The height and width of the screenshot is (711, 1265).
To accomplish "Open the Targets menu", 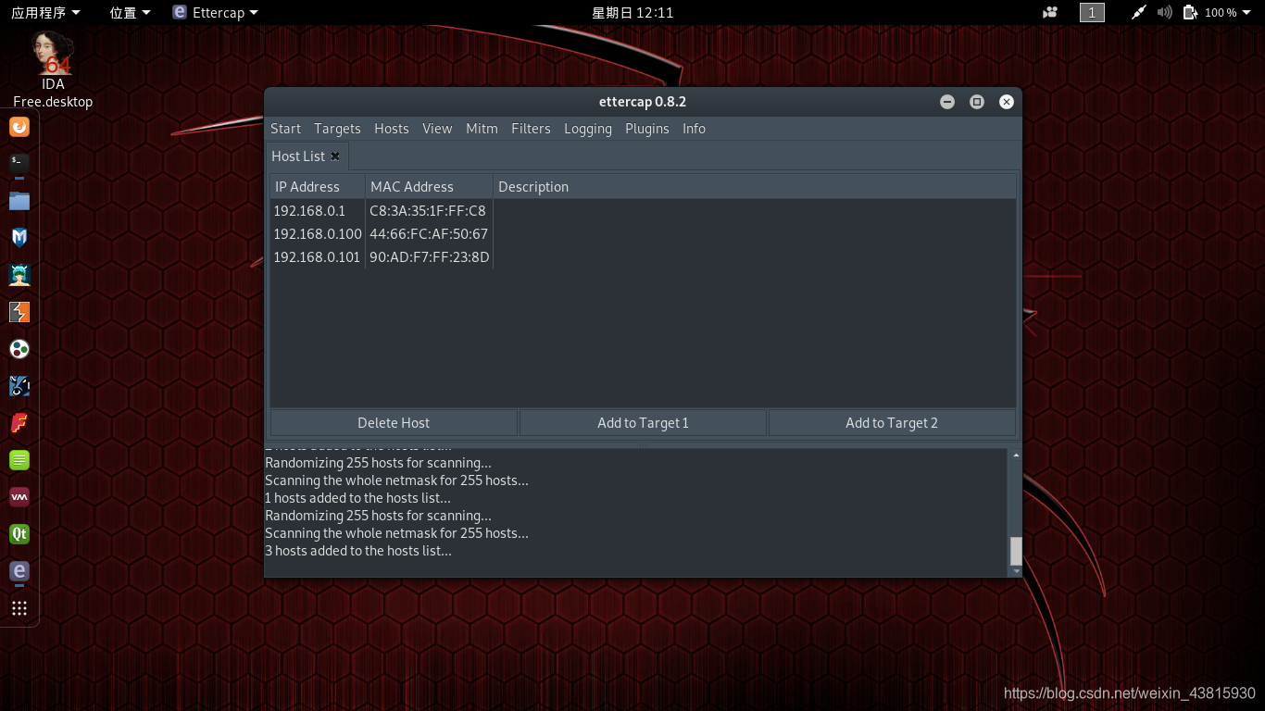I will [x=337, y=129].
